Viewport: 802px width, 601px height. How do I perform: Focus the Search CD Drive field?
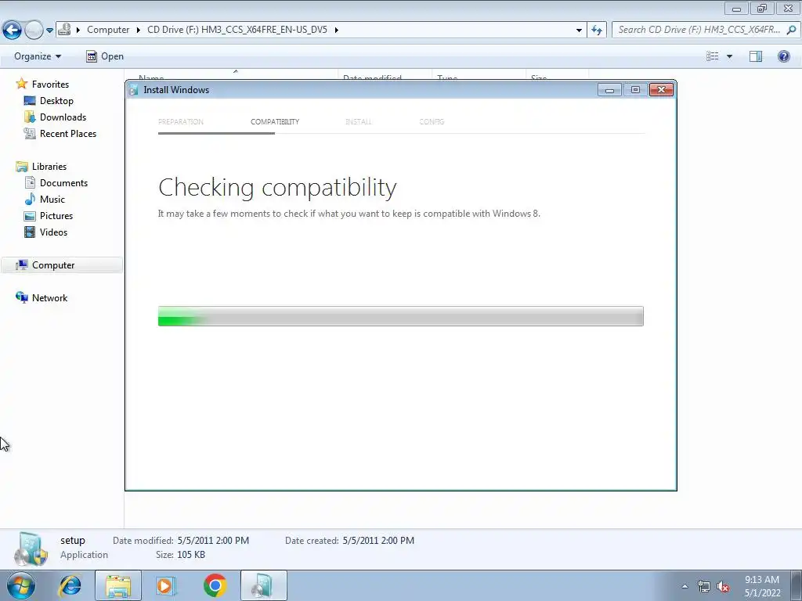(699, 30)
